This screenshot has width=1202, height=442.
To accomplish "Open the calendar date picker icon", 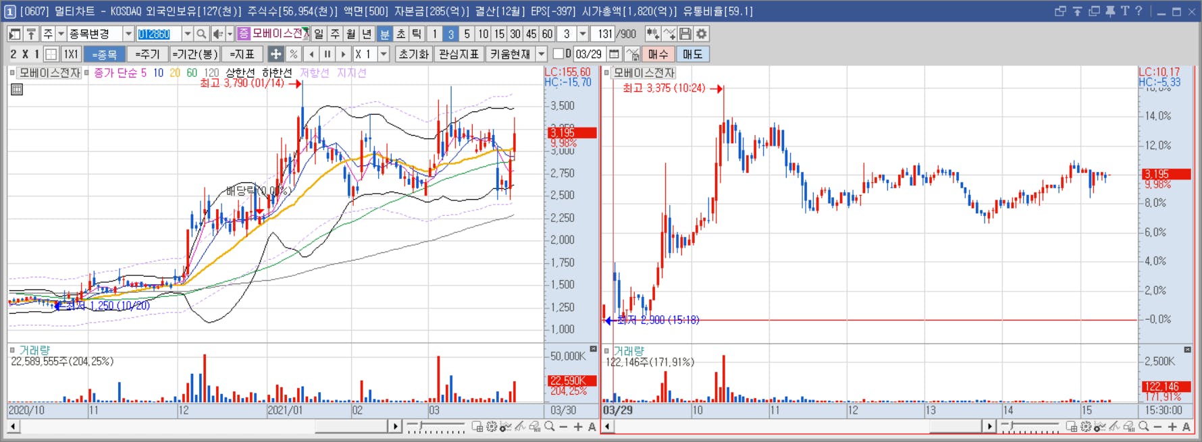I will point(614,54).
